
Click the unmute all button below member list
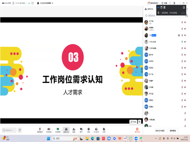[x=173, y=131]
